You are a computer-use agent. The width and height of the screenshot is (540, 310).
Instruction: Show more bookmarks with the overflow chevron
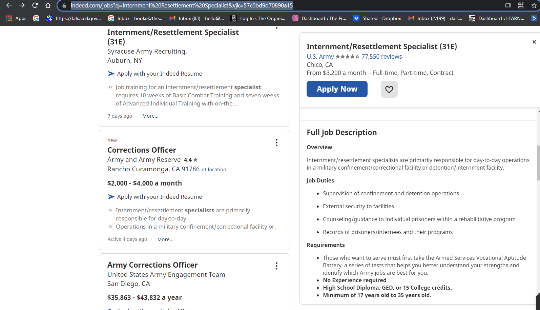534,18
